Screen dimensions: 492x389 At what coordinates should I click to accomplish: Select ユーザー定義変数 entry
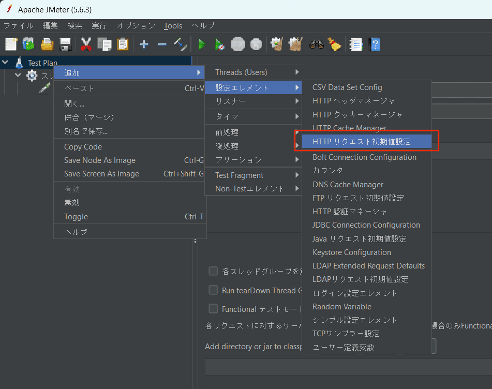[x=367, y=347]
